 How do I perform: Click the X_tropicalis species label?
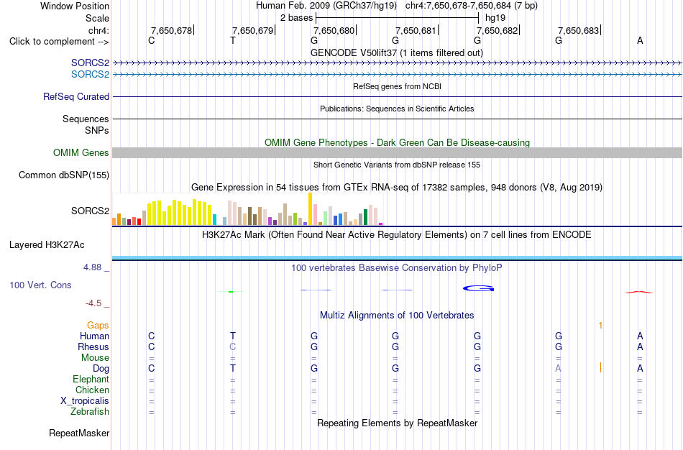pos(85,401)
